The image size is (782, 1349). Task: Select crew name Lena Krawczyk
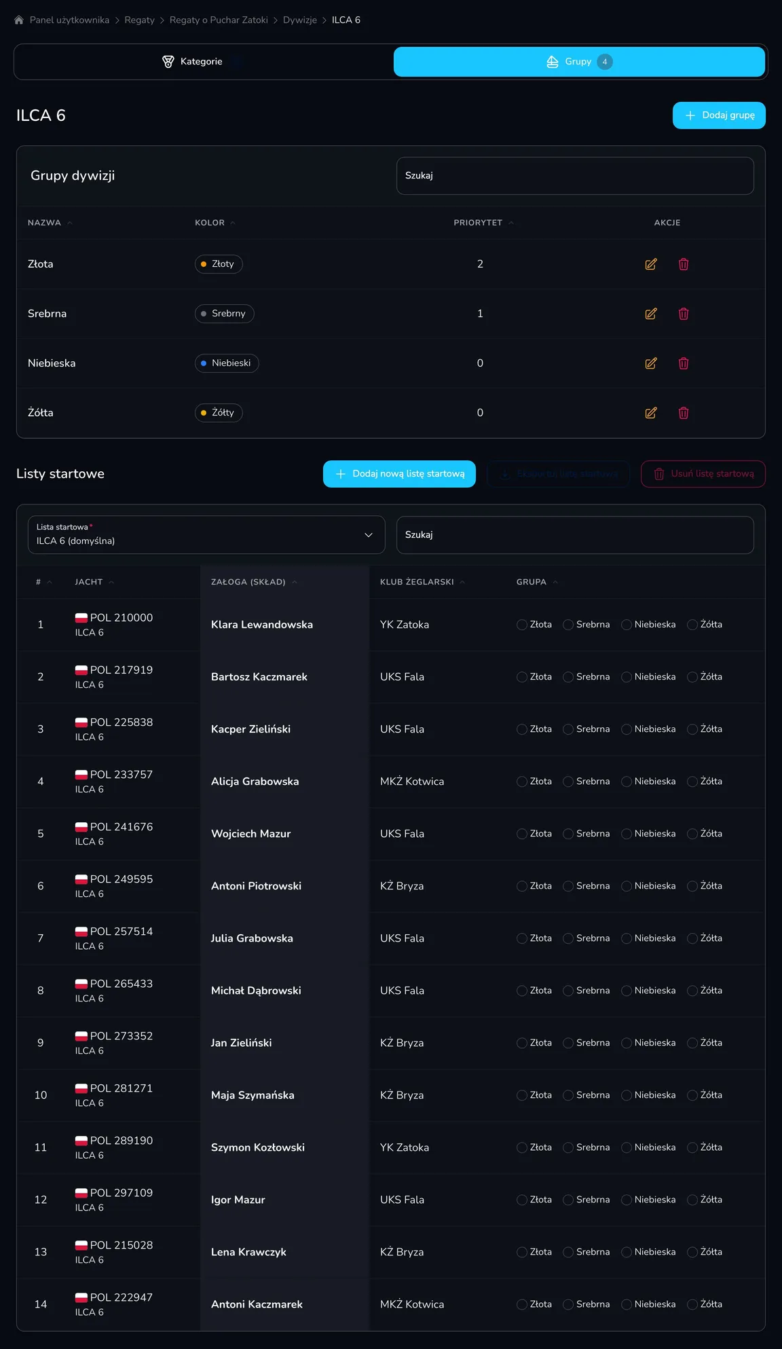(248, 1252)
